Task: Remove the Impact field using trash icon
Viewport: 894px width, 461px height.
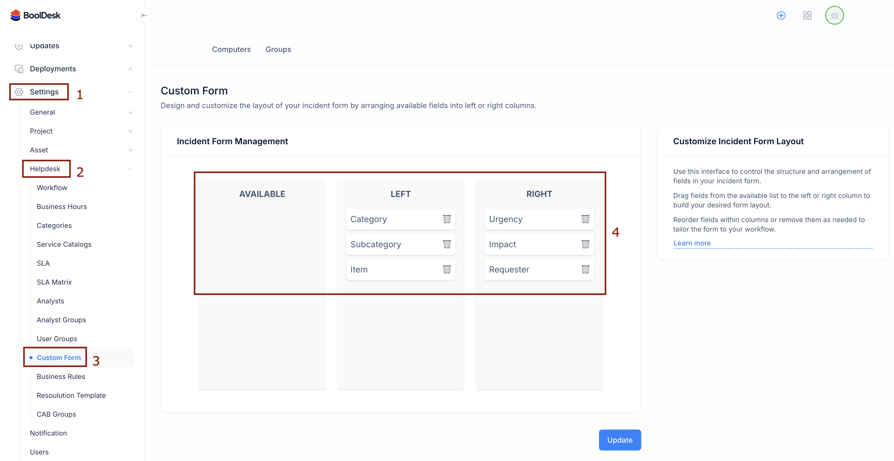Action: pos(585,244)
